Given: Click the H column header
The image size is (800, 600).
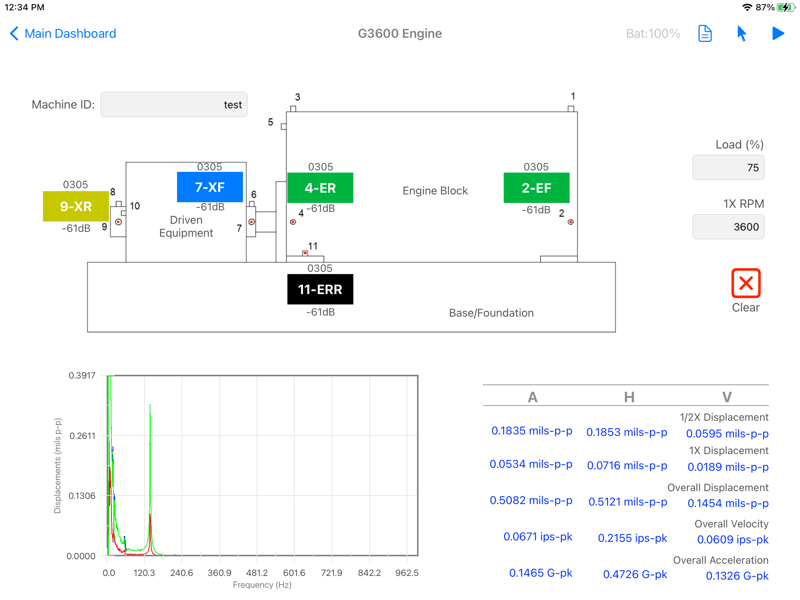Looking at the screenshot, I should [x=629, y=397].
